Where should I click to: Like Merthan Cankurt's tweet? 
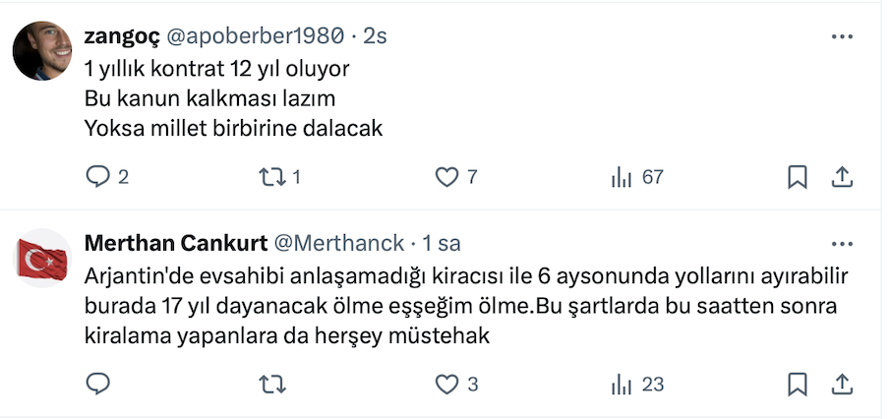[447, 384]
